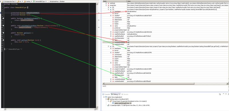This screenshot has height=111, width=229.
Task: Click the [2] array element triangle icon
Action: coord(111,46)
